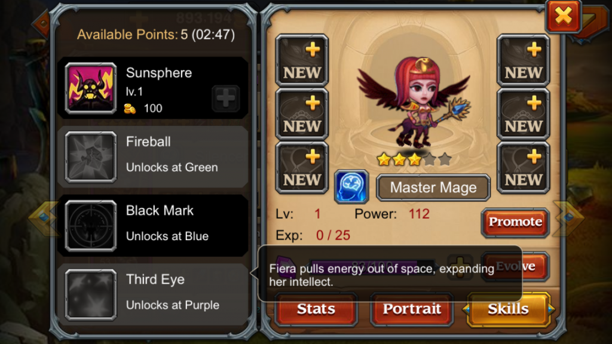Select the Skills tab
The height and width of the screenshot is (344, 612).
click(x=508, y=309)
